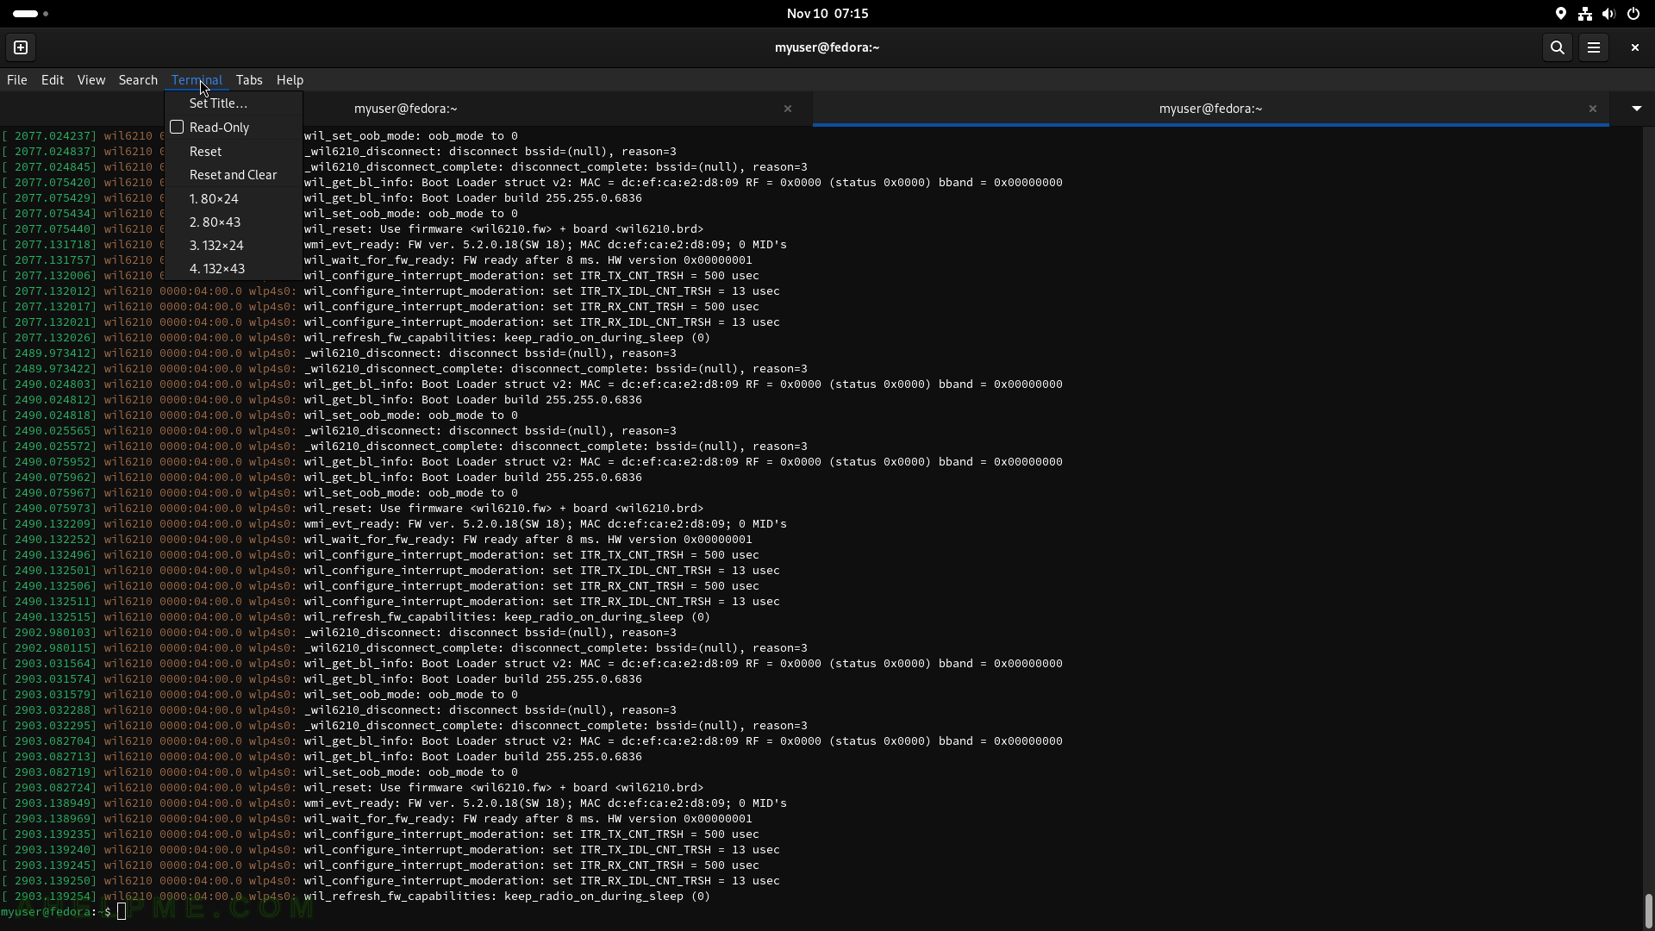
Task: Select the second myuser@fedora tab
Action: (x=1210, y=109)
